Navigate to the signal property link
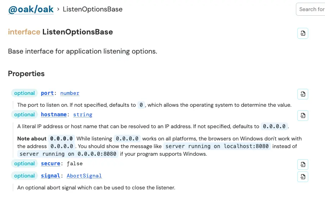The image size is (325, 207). coord(51,176)
